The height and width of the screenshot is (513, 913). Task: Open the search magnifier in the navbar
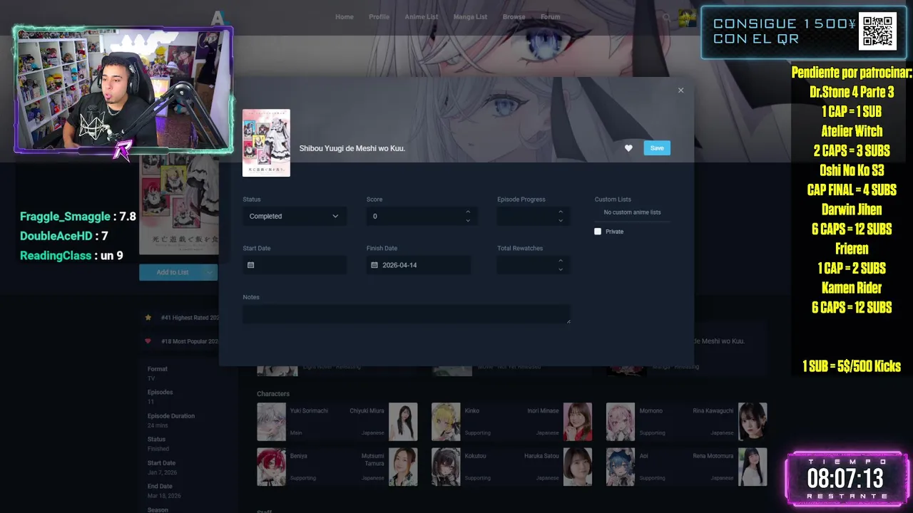tap(666, 18)
